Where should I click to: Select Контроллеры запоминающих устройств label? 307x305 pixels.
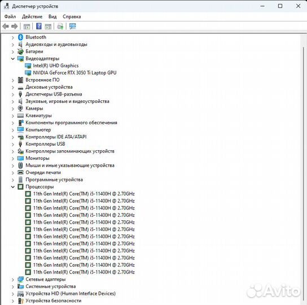(x=70, y=151)
